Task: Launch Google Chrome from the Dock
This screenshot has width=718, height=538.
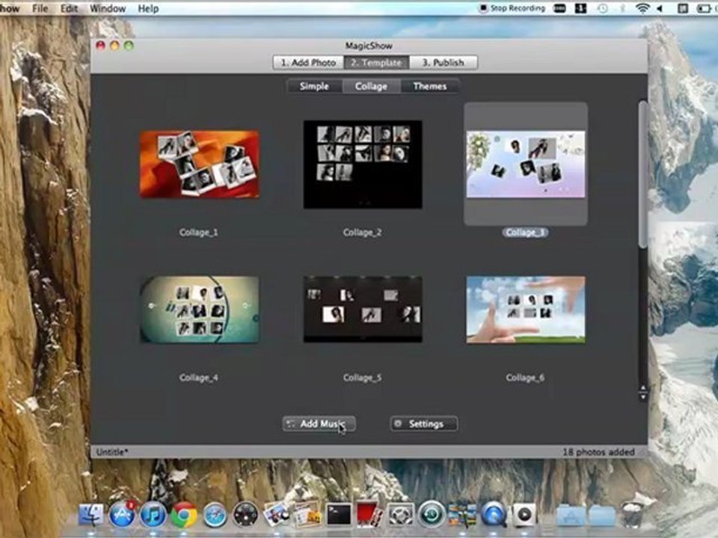Action: 184,515
